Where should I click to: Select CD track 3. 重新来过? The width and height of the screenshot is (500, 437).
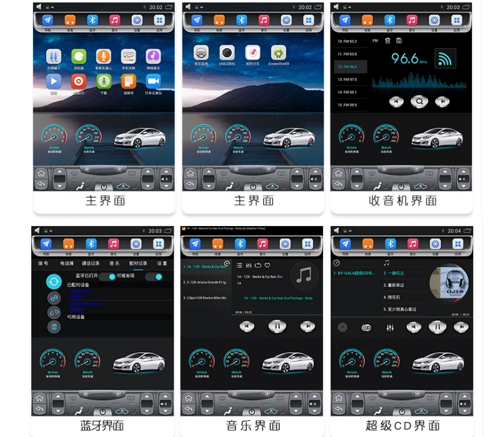403,285
